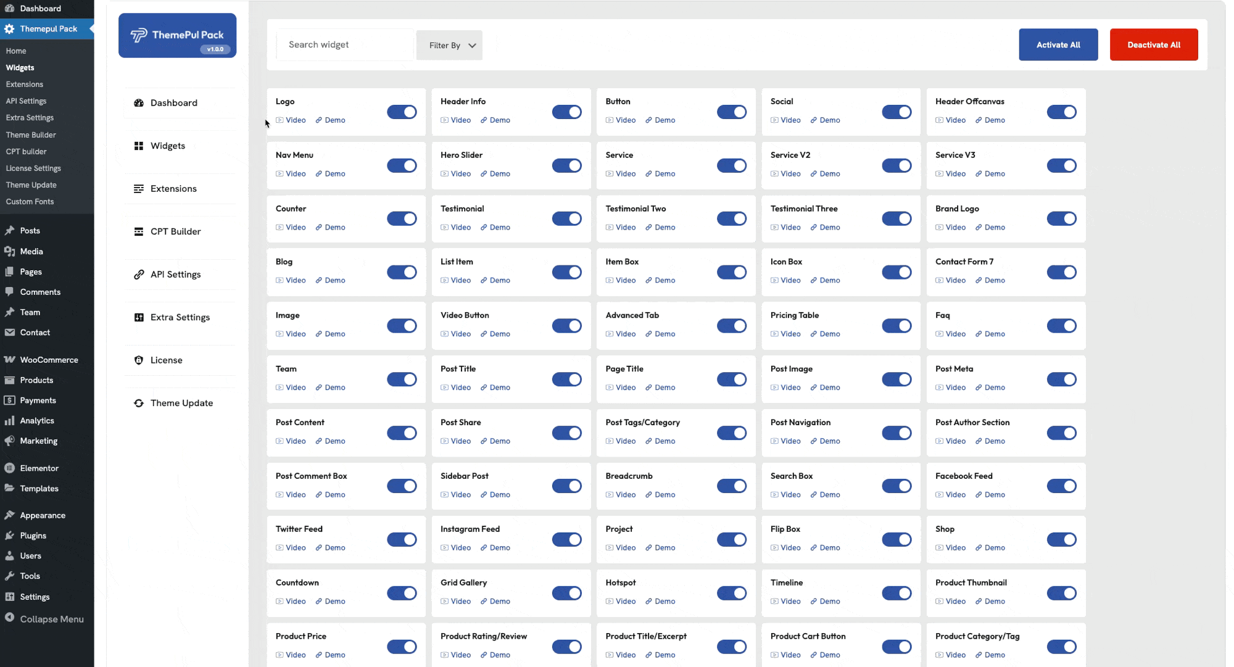Click the Products icon in sidebar

click(x=9, y=380)
